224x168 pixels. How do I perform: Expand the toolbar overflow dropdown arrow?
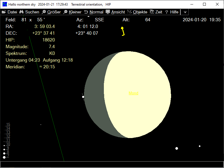[185, 12]
